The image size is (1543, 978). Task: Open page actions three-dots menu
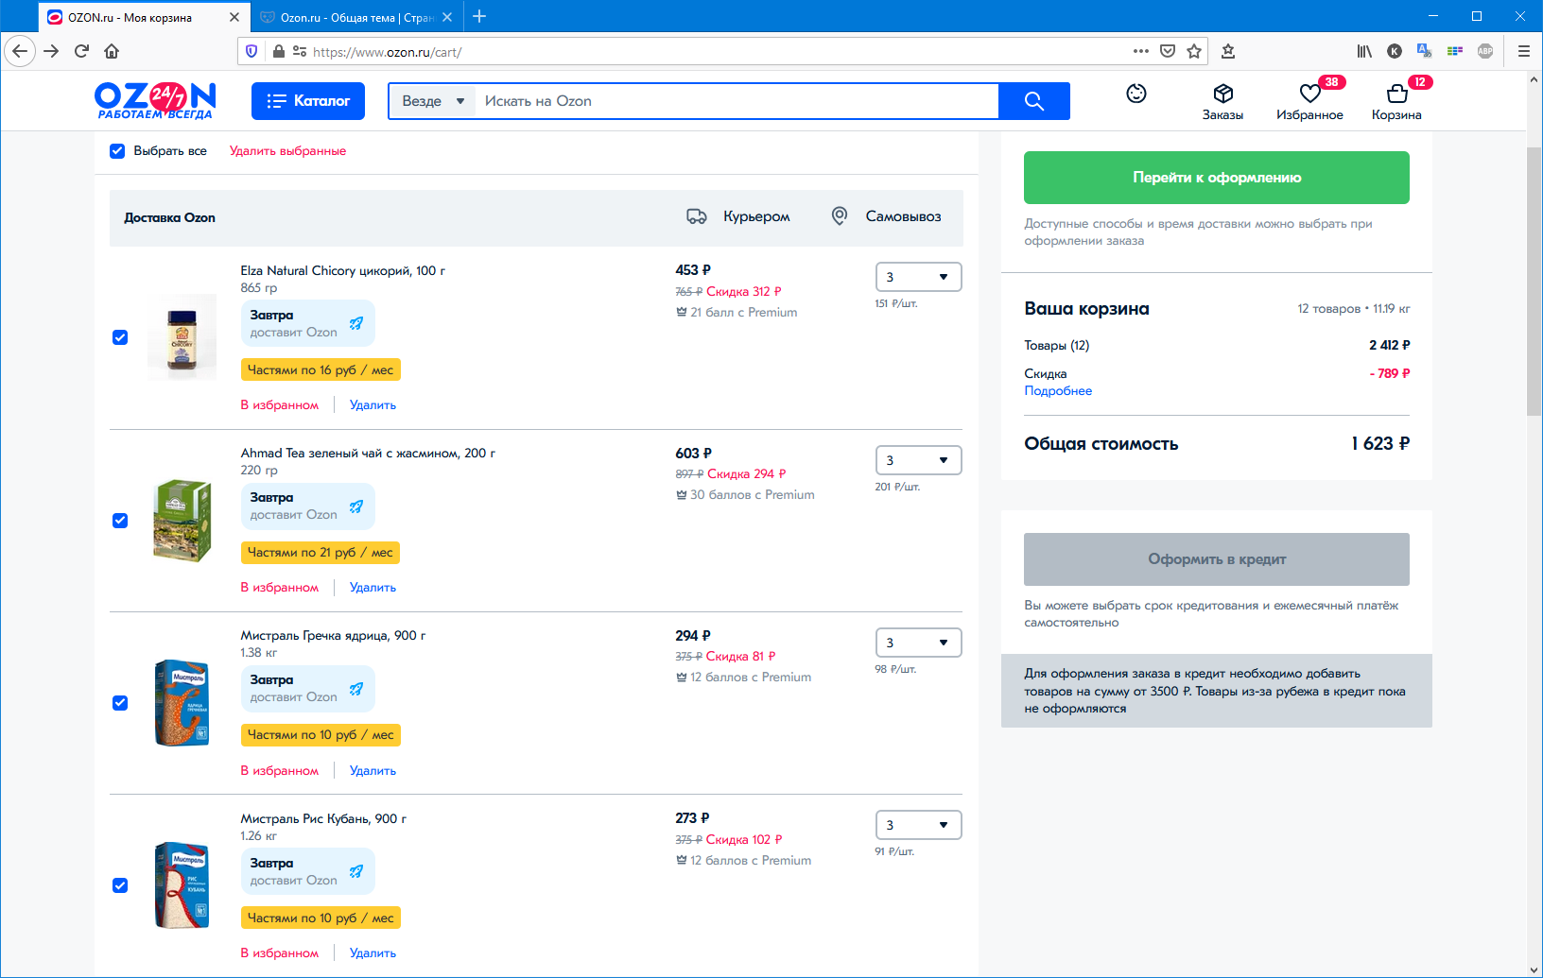[x=1141, y=51]
